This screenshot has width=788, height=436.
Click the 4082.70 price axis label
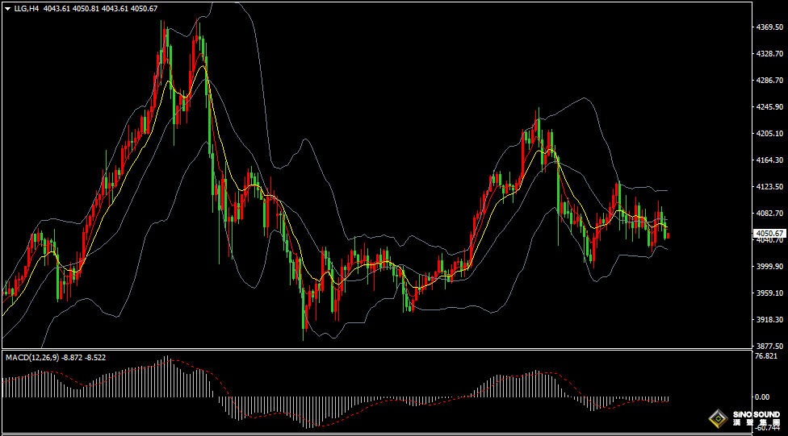[x=769, y=214]
